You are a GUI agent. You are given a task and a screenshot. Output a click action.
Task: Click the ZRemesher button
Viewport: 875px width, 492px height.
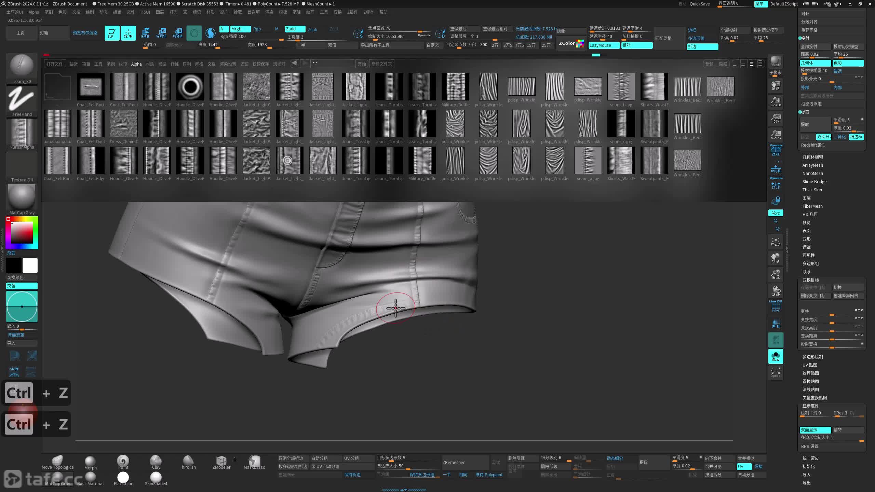click(x=466, y=463)
